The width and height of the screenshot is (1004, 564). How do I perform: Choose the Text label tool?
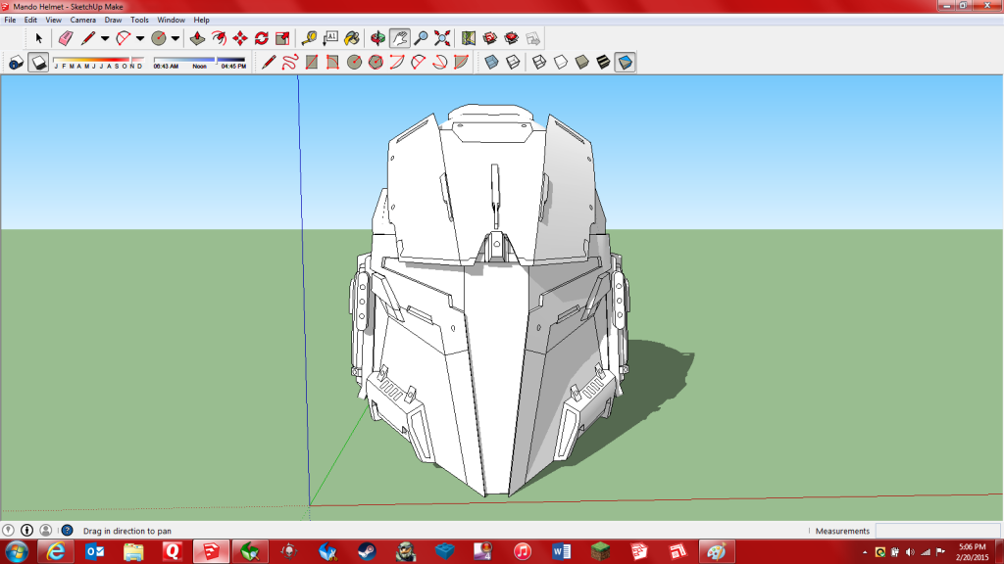pyautogui.click(x=330, y=38)
